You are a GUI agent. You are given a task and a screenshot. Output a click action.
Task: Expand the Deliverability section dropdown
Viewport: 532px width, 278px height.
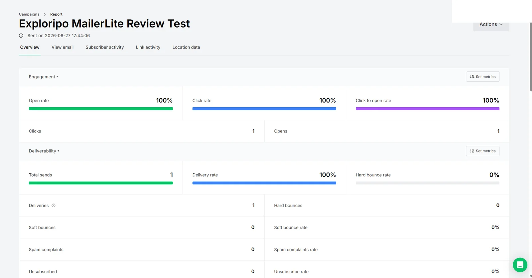point(44,151)
